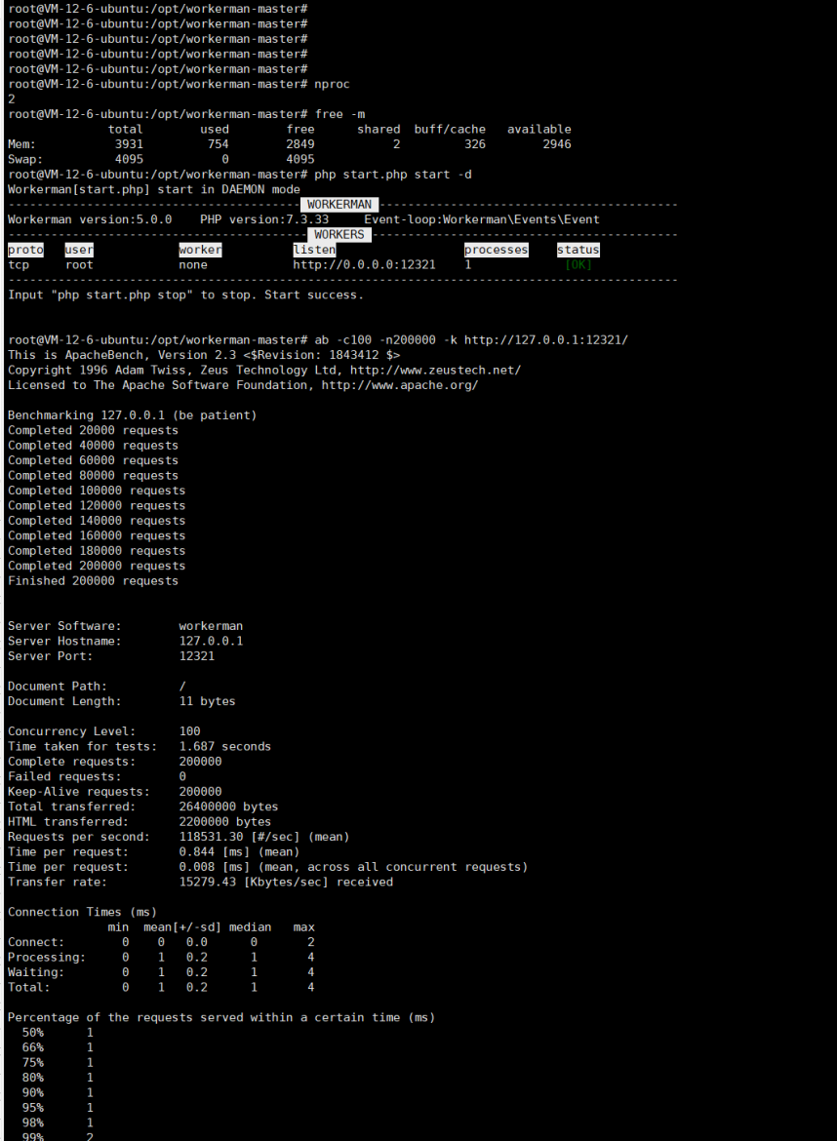Click the 'Percentage of the requests served' heading
This screenshot has width=837, height=1141.
point(221,1017)
